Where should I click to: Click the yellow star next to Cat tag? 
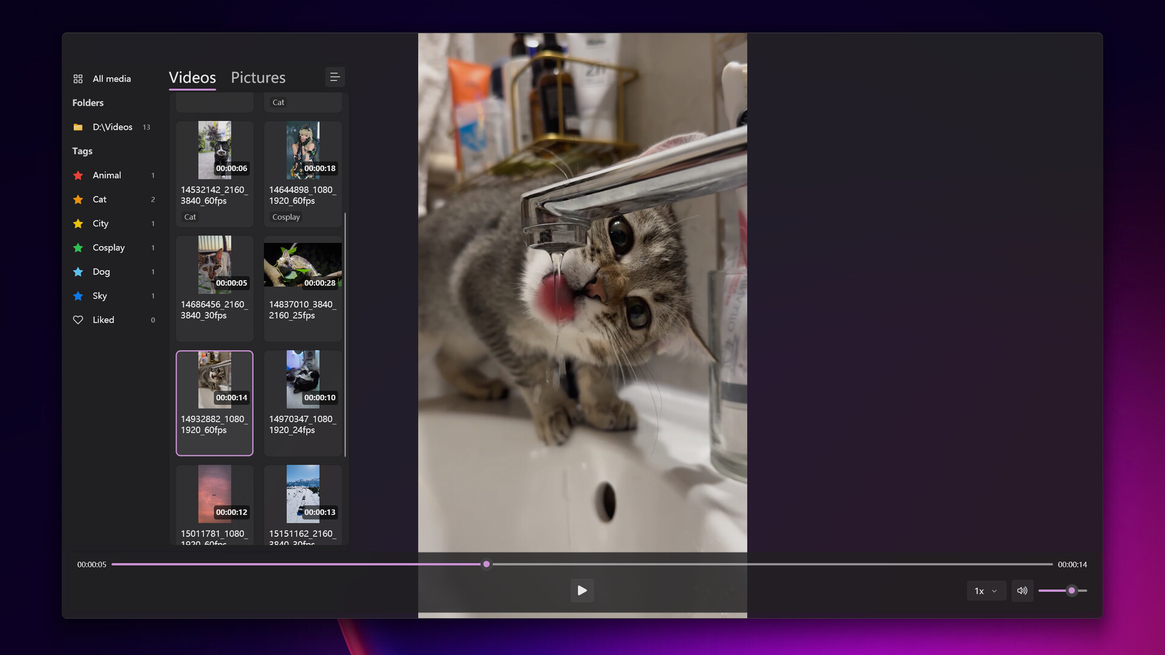pyautogui.click(x=78, y=199)
